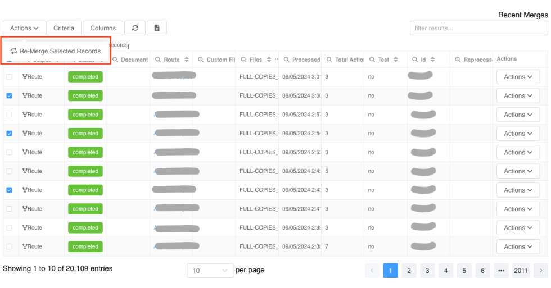Image resolution: width=551 pixels, height=288 pixels.
Task: Sort the Test column using arrows
Action: pos(396,60)
